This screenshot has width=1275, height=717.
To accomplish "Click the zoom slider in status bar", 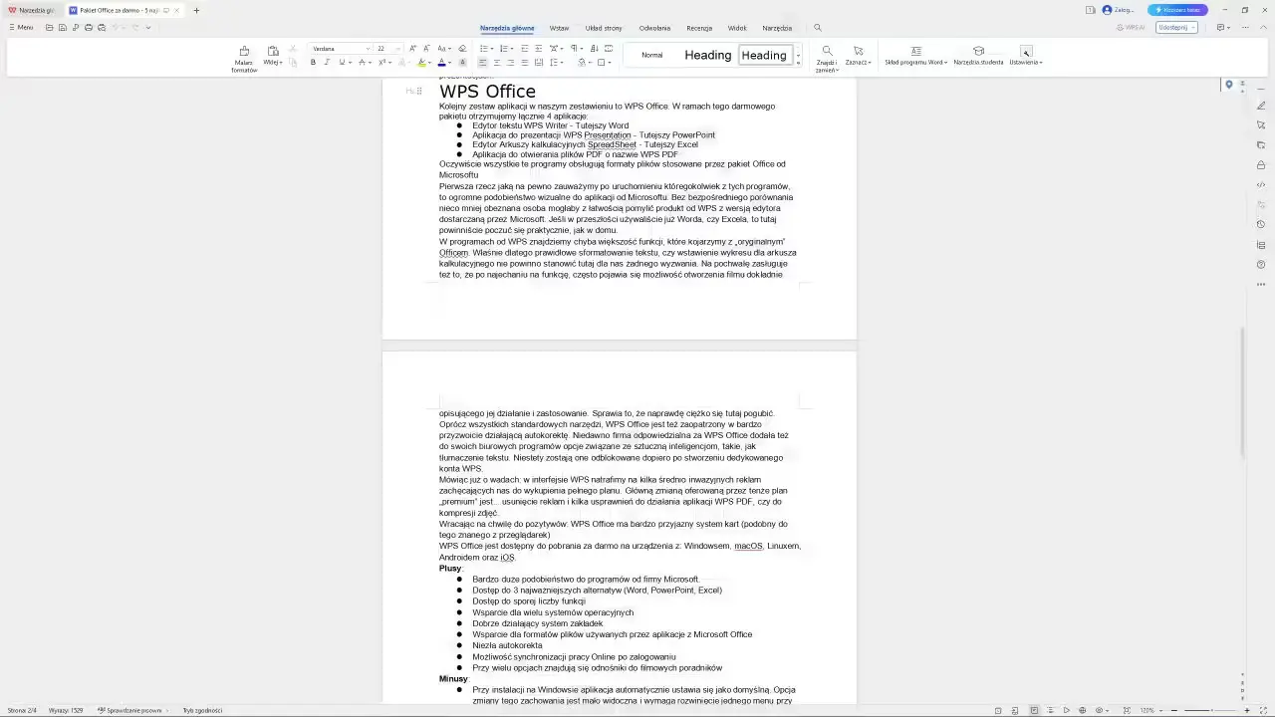I will pyautogui.click(x=1211, y=710).
